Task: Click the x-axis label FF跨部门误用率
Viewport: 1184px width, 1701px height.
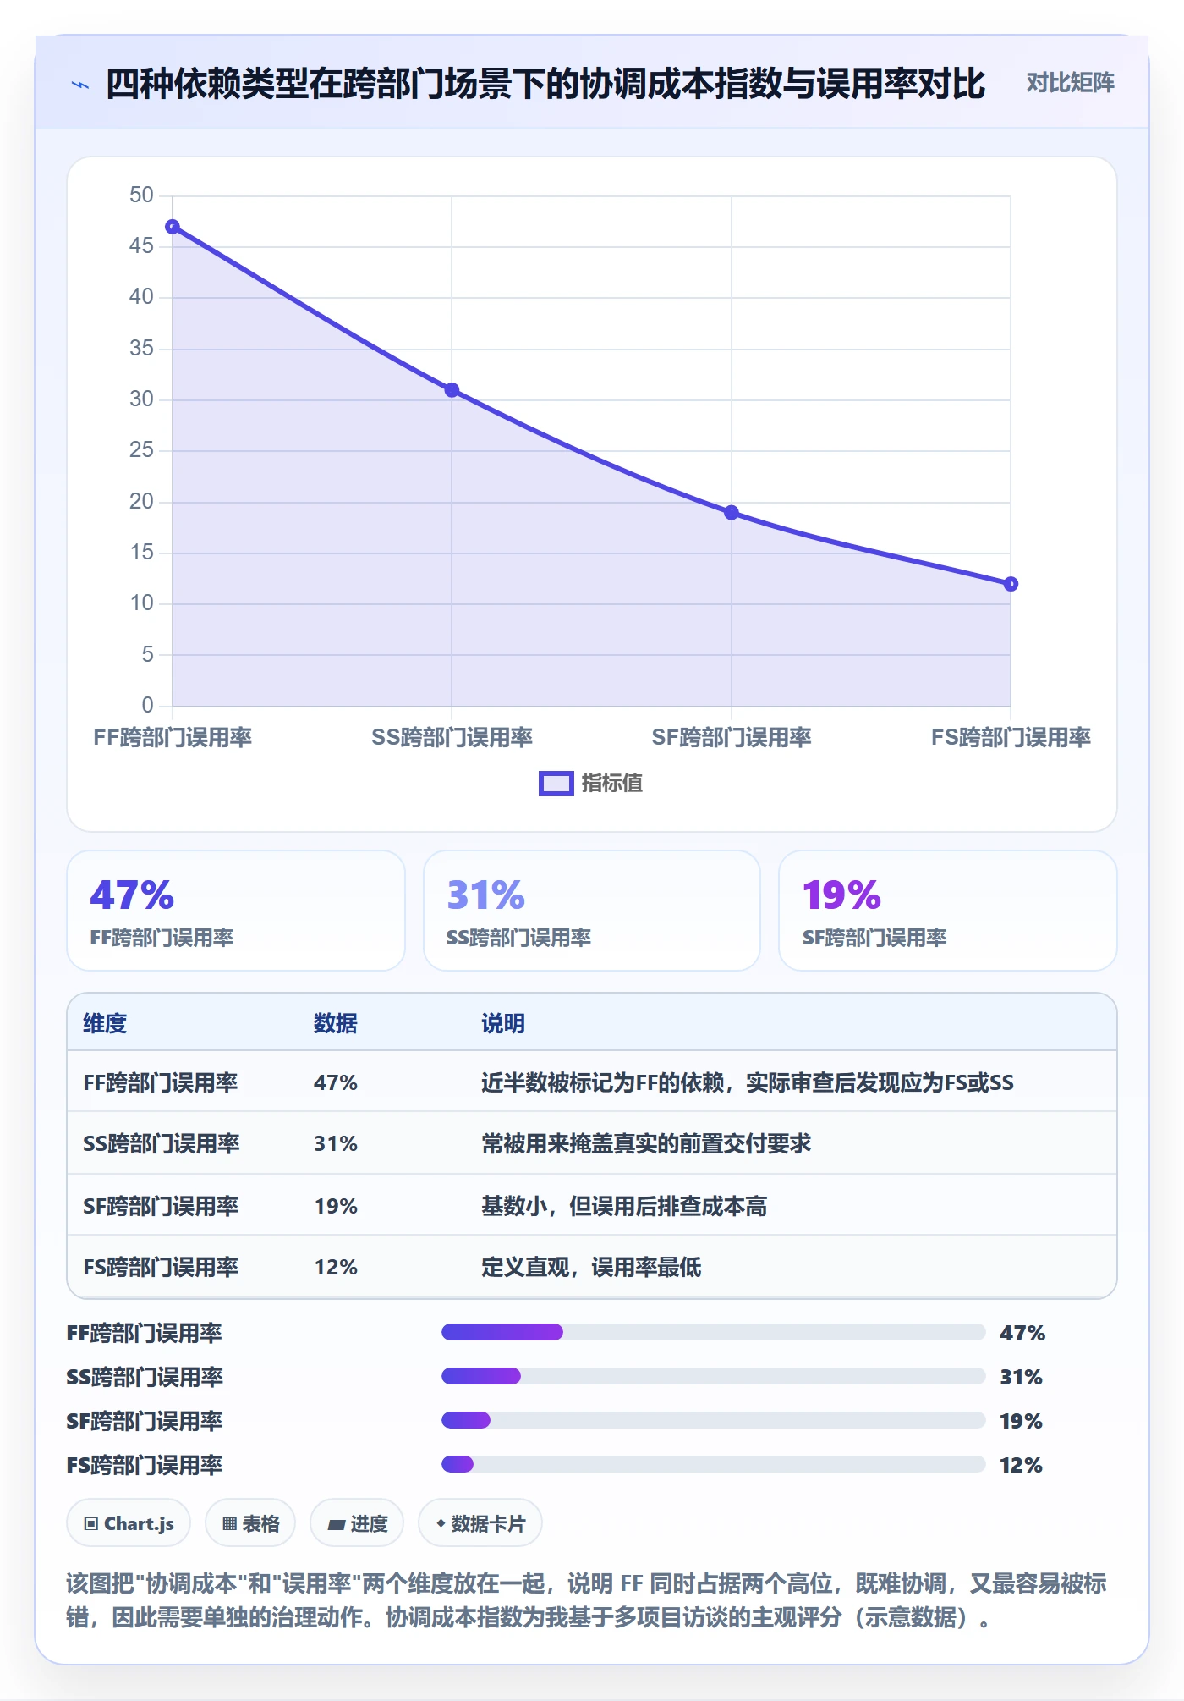Action: pyautogui.click(x=173, y=738)
